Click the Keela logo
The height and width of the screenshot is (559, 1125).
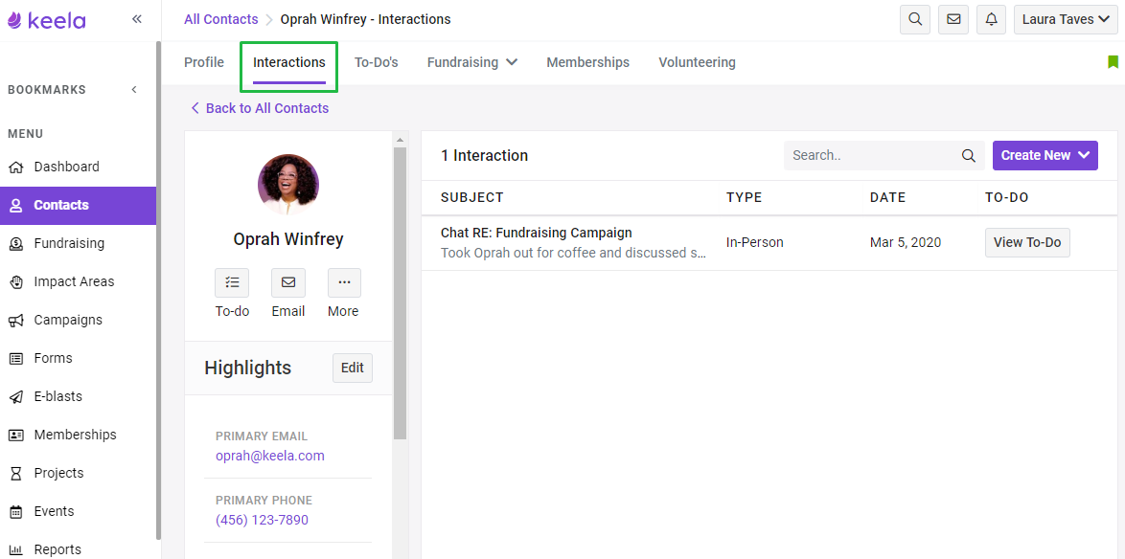point(47,20)
